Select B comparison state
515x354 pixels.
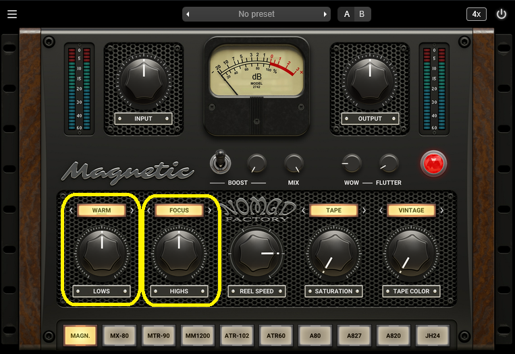click(x=362, y=14)
